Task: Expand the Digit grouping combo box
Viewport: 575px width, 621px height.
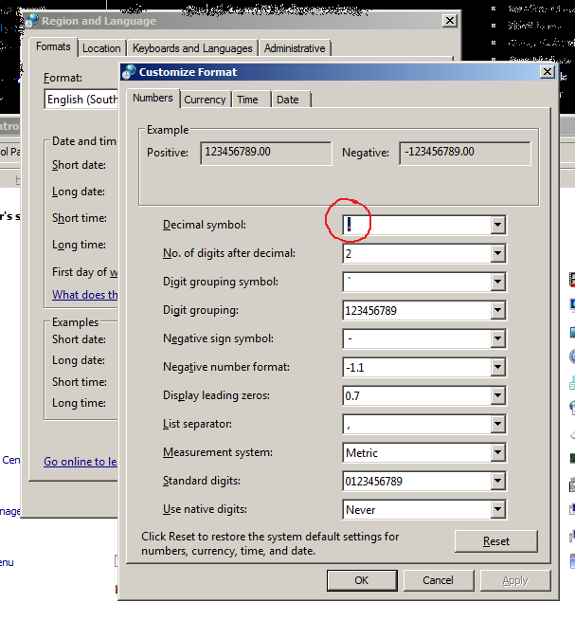Action: (x=497, y=311)
